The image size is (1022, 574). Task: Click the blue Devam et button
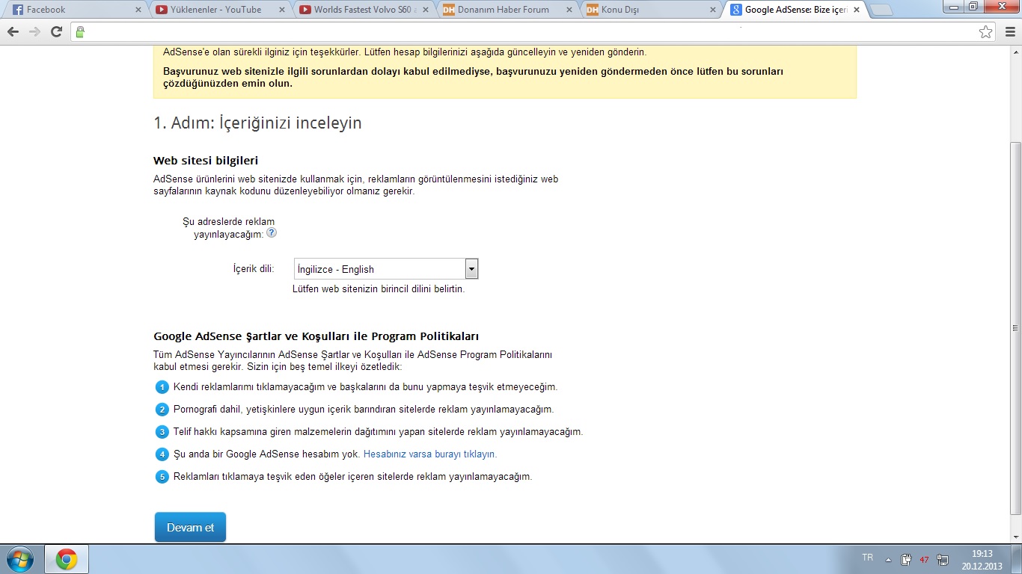[x=190, y=527]
